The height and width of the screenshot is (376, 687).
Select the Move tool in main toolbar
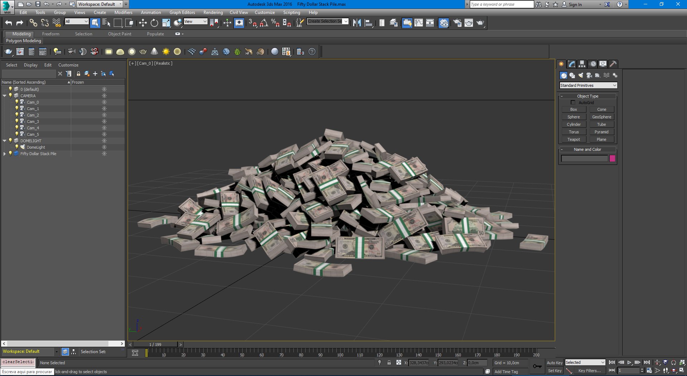coord(143,23)
